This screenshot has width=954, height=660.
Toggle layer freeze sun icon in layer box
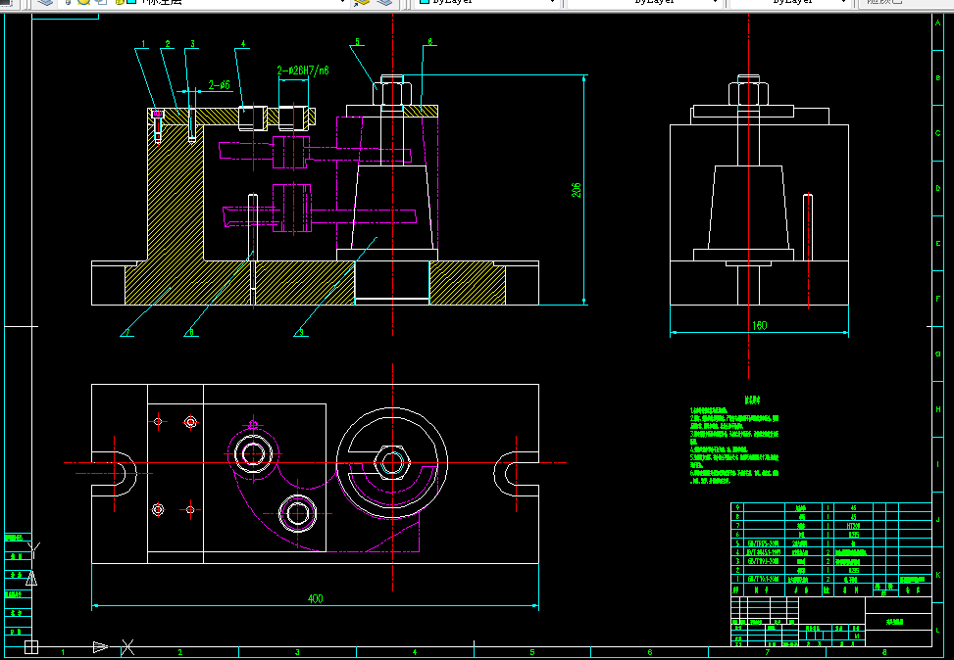[x=84, y=2]
